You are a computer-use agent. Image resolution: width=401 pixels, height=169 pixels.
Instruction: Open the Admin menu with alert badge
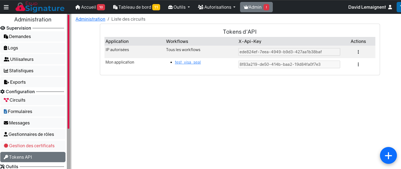tap(256, 7)
